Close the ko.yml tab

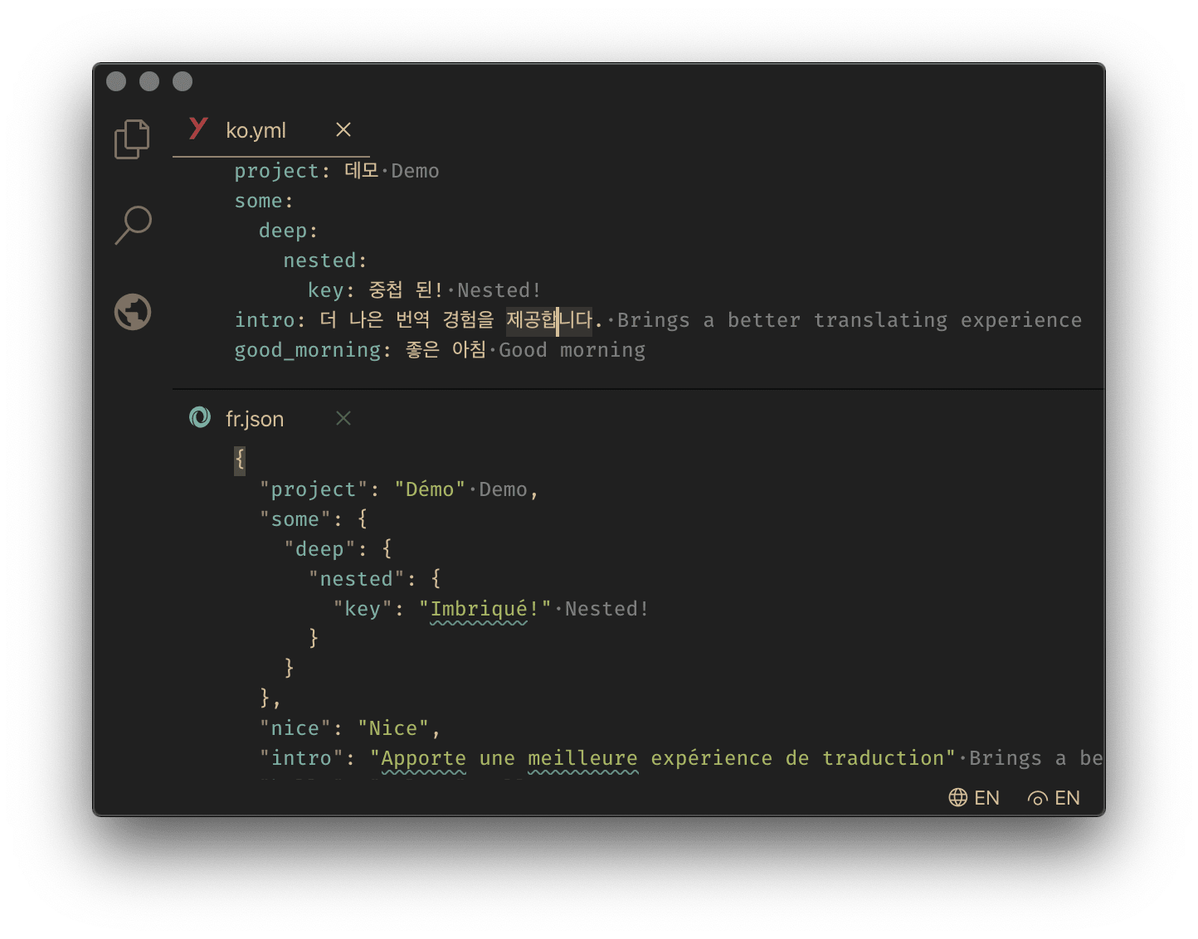(343, 129)
